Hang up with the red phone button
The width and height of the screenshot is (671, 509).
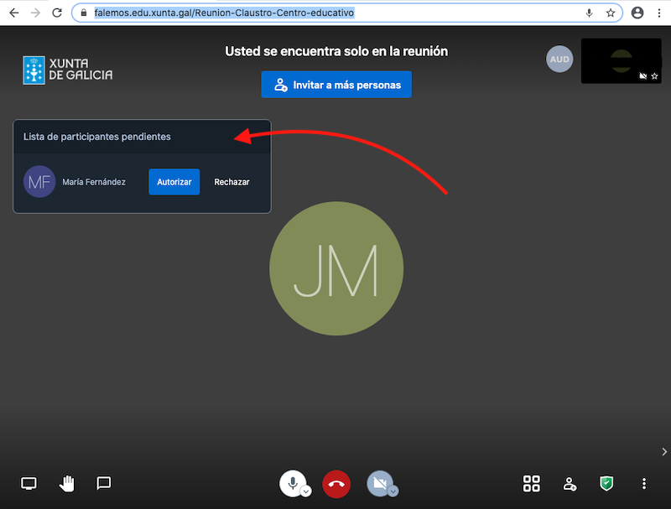click(x=336, y=483)
